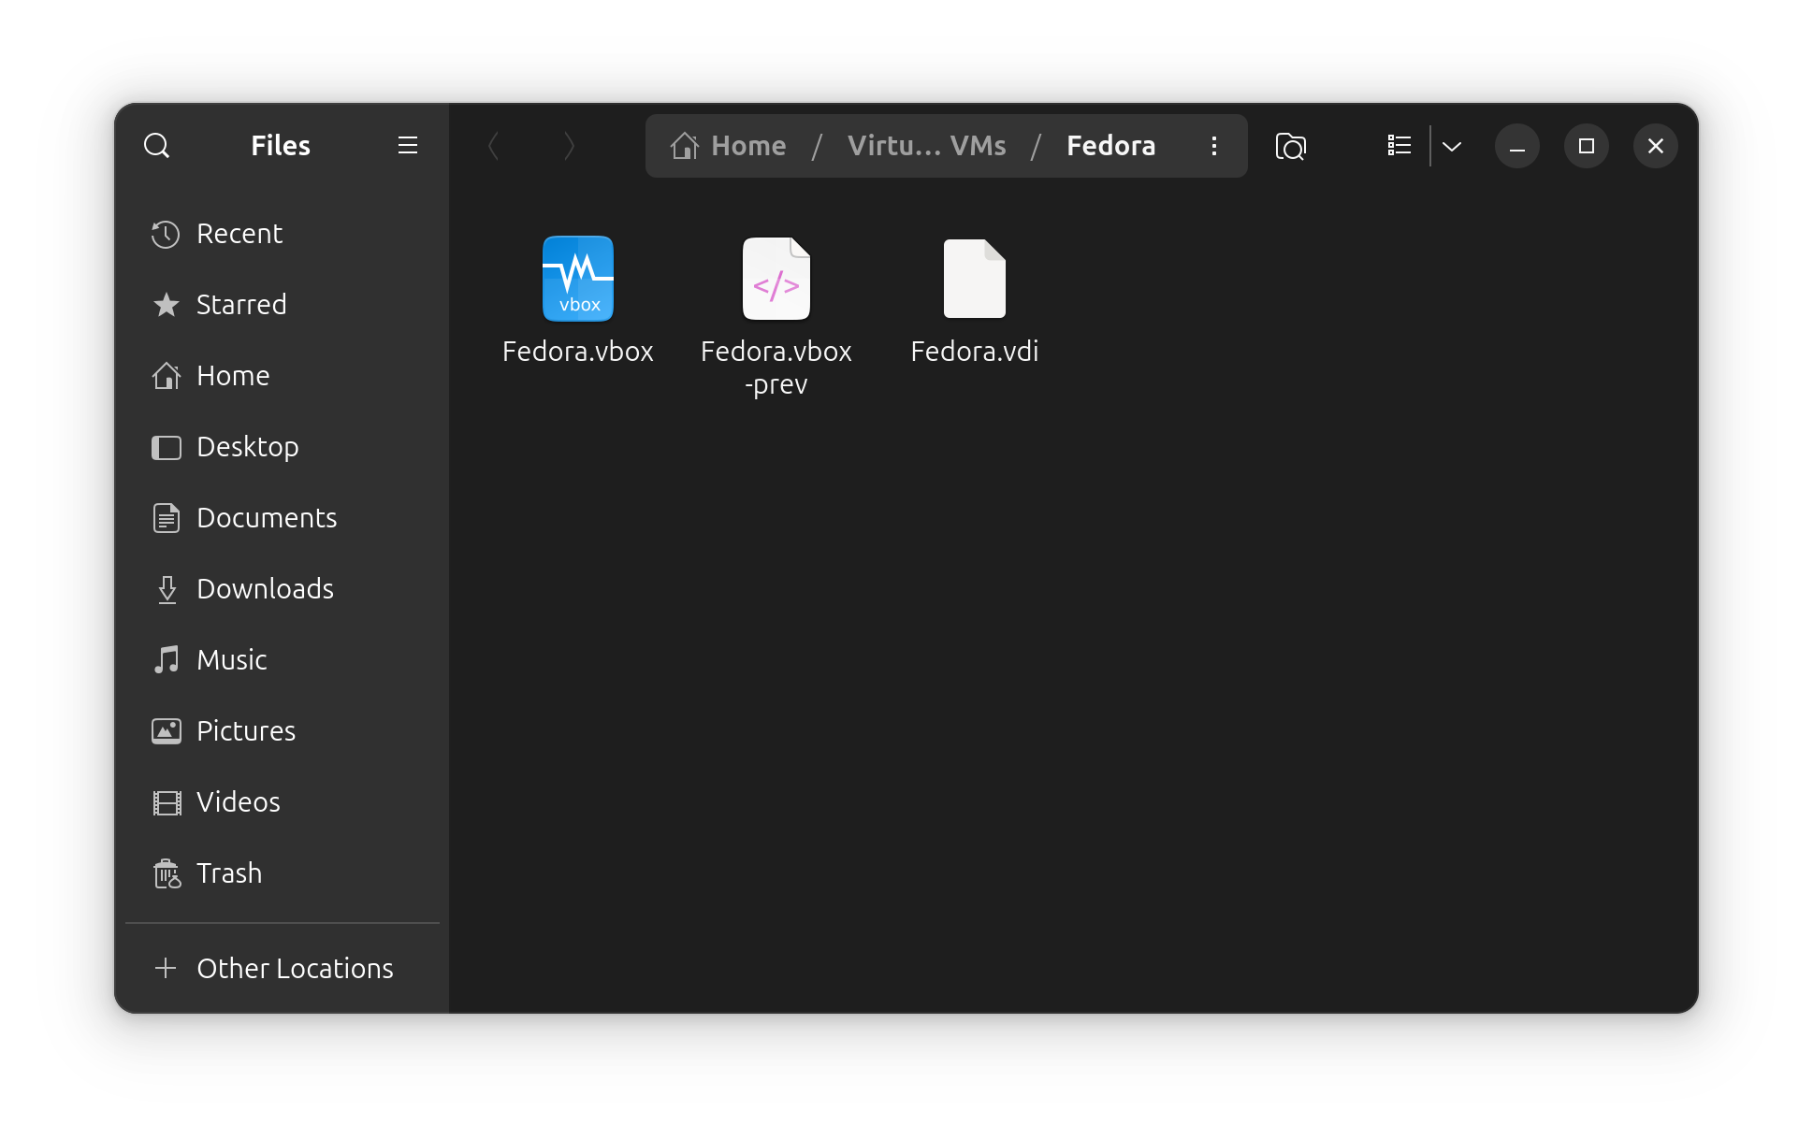Viewport: 1813px width, 1139px height.
Task: Click the back navigation button
Action: pyautogui.click(x=495, y=146)
